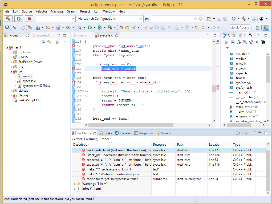The width and height of the screenshot is (272, 204).
Task: Click the editor vertical scrollbar thumb
Action: [214, 89]
